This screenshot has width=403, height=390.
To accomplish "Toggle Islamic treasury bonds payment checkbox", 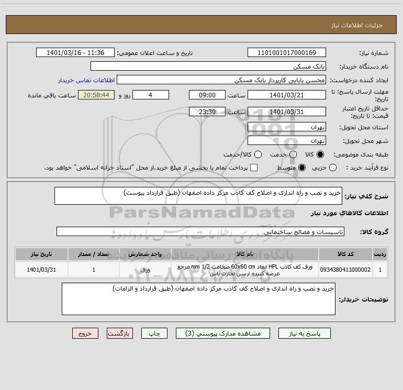I will click(x=254, y=168).
